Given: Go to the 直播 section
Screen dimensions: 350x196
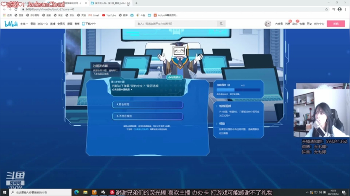Looking at the screenshot, I should [x=52, y=24].
